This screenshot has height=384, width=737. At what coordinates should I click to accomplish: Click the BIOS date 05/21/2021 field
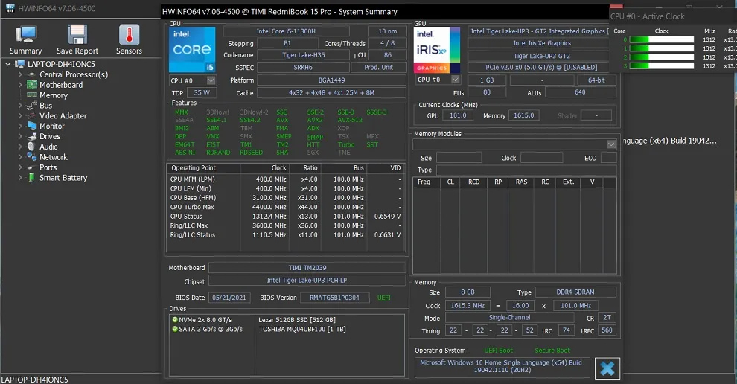pyautogui.click(x=229, y=298)
